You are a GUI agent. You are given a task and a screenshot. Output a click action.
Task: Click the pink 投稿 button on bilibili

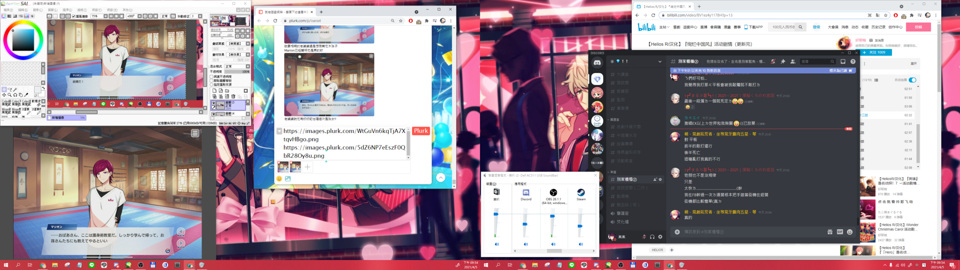(x=918, y=27)
